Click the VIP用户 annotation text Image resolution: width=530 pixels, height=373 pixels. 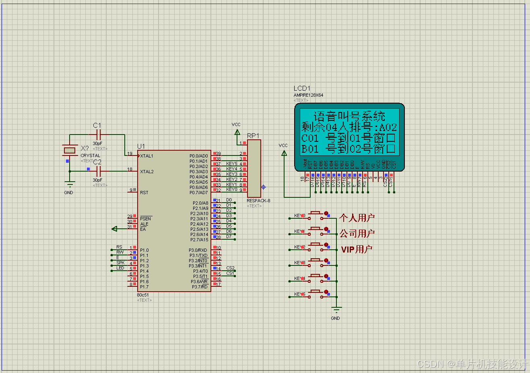[x=357, y=249]
